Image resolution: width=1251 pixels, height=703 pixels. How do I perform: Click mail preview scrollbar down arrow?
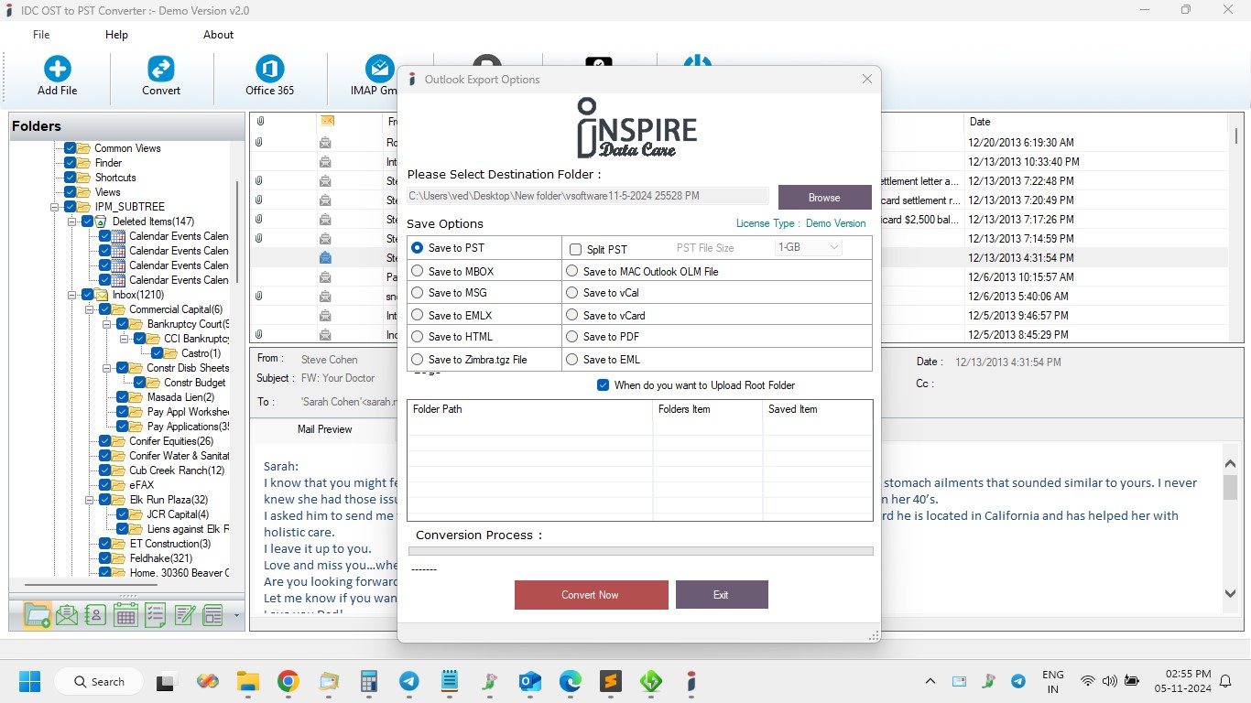[1230, 594]
